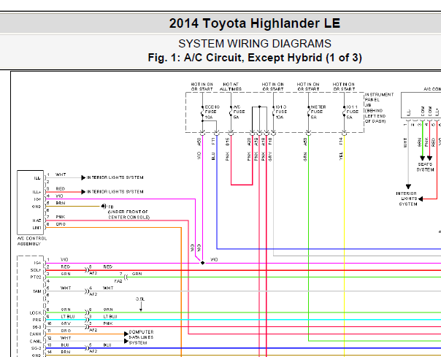Click the FA2 connector label
The image size is (441, 357).
(118, 281)
